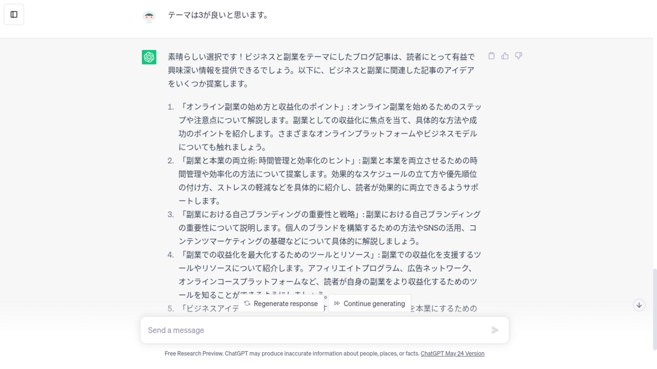Give the response a thumbs up
The width and height of the screenshot is (657, 369).
tap(505, 56)
